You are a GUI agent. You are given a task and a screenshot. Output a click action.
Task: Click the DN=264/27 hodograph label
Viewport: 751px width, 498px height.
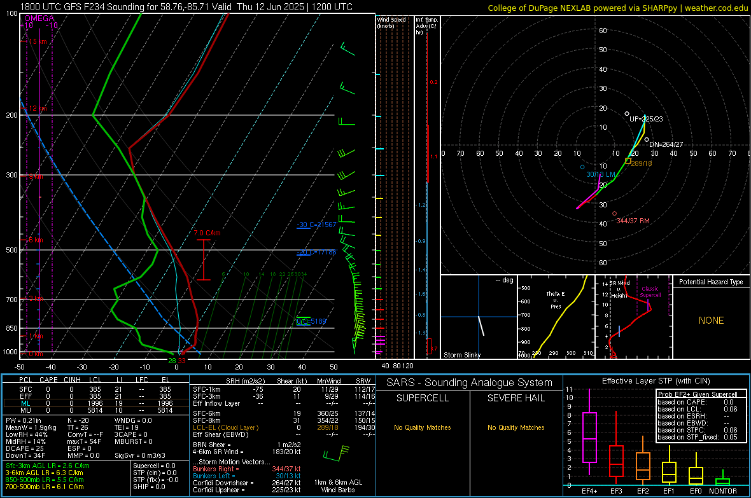tap(666, 144)
